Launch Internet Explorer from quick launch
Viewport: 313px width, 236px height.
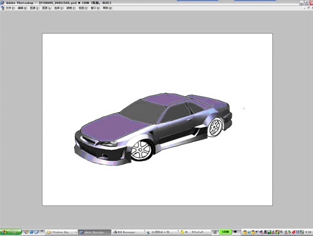coord(31,232)
